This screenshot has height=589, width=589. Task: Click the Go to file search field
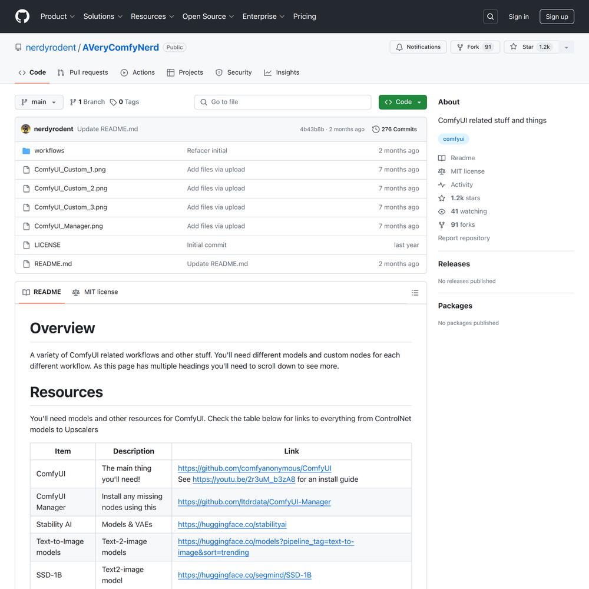[x=283, y=102]
